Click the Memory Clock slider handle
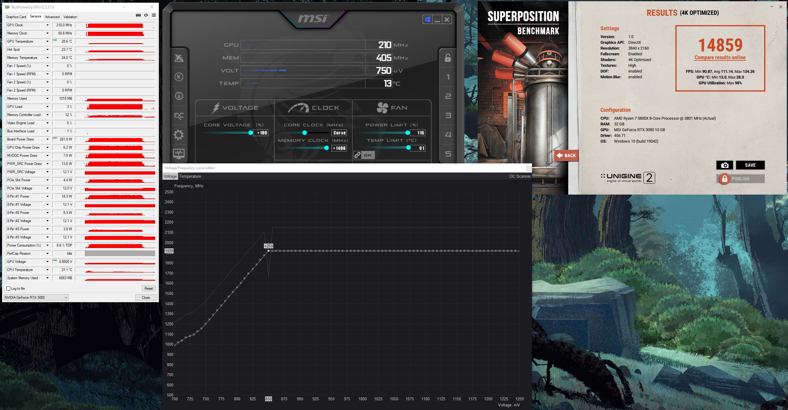Screen dimensions: 788x410 click(x=326, y=148)
